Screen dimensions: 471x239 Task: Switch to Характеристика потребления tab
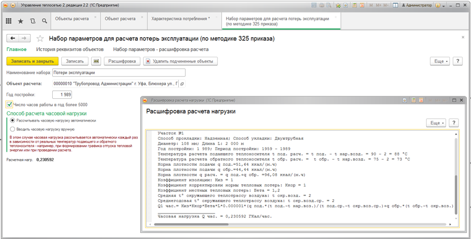point(180,19)
